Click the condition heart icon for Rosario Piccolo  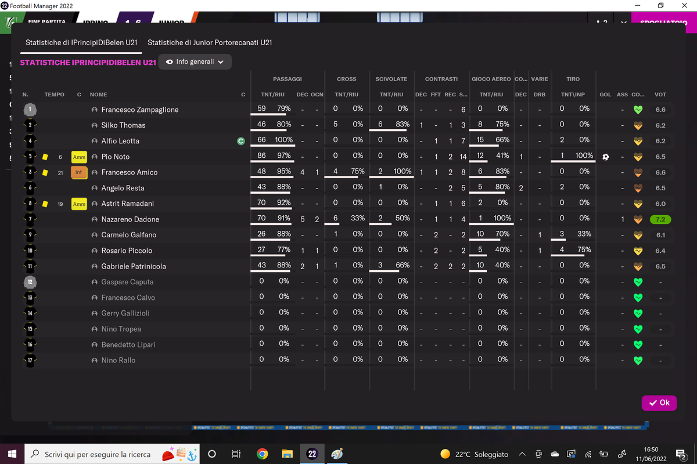(638, 251)
